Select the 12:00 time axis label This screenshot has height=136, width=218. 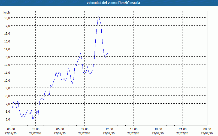[109, 129]
